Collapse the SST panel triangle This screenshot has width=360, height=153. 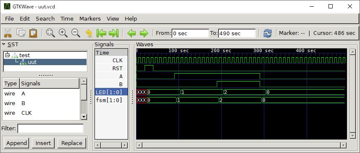tap(4, 44)
